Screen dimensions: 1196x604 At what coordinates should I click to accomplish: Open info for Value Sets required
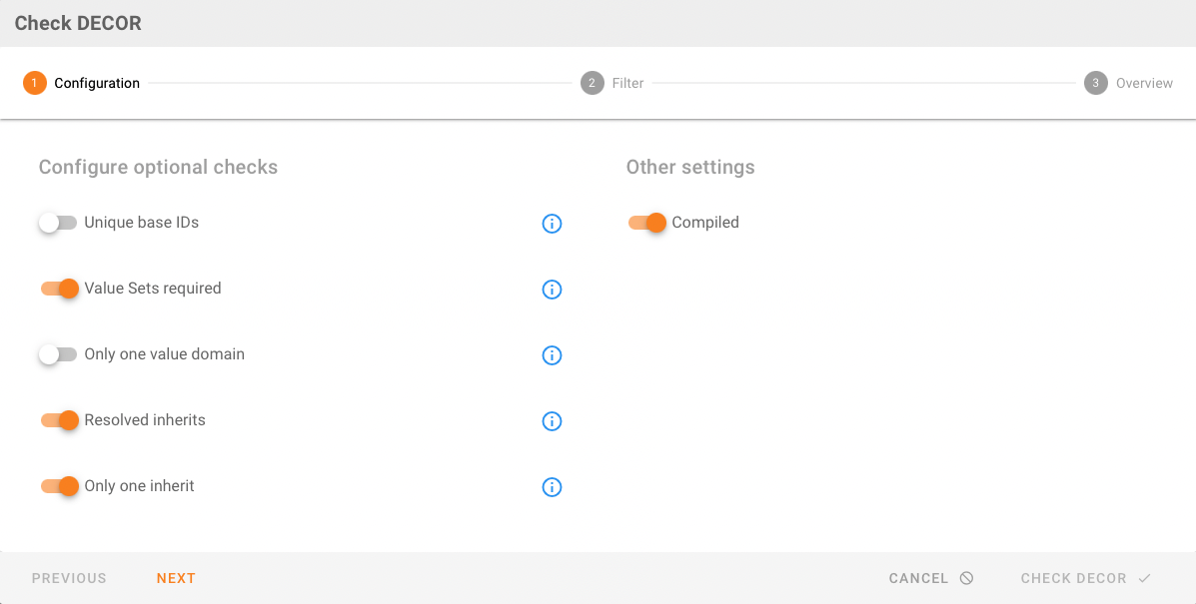552,290
